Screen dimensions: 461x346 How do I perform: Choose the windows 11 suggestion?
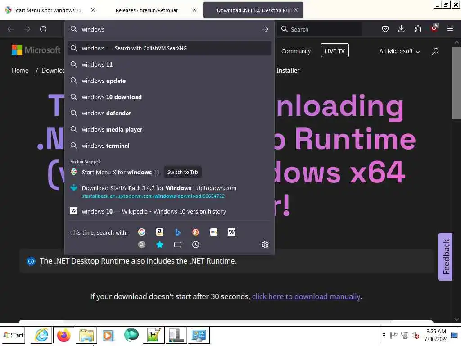pos(169,64)
